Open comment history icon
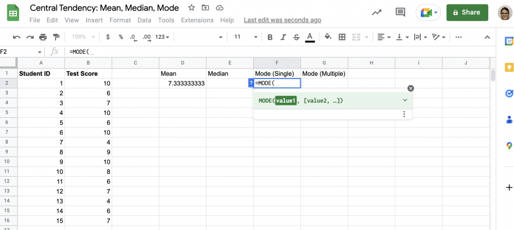The height and width of the screenshot is (230, 514). coord(400,12)
